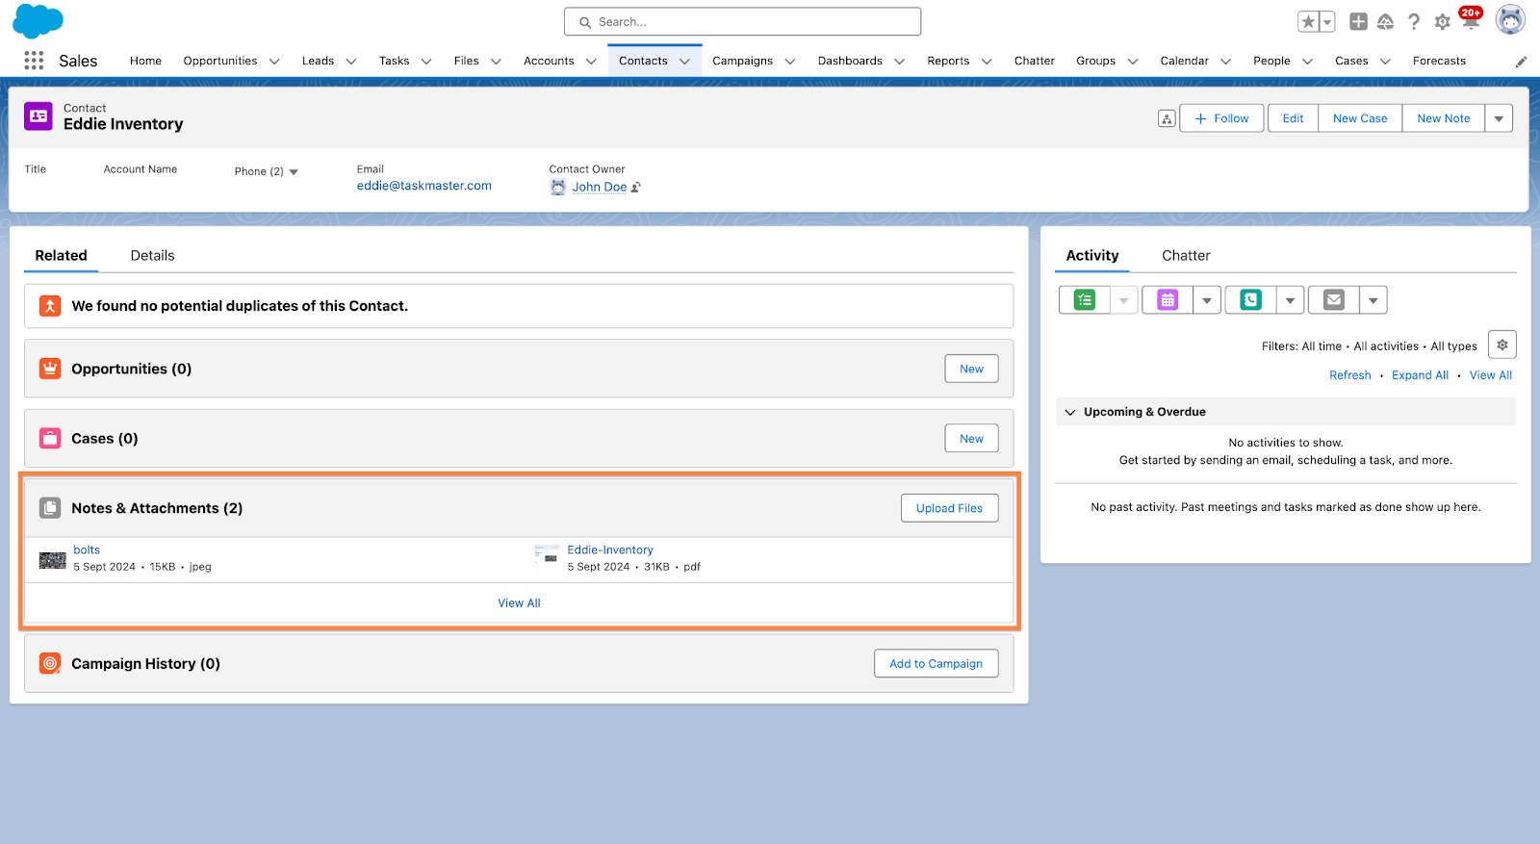Screen dimensions: 1540x844
Task: Open the John Doe owner link
Action: point(599,188)
